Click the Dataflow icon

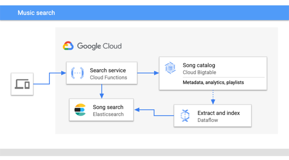[185, 115]
